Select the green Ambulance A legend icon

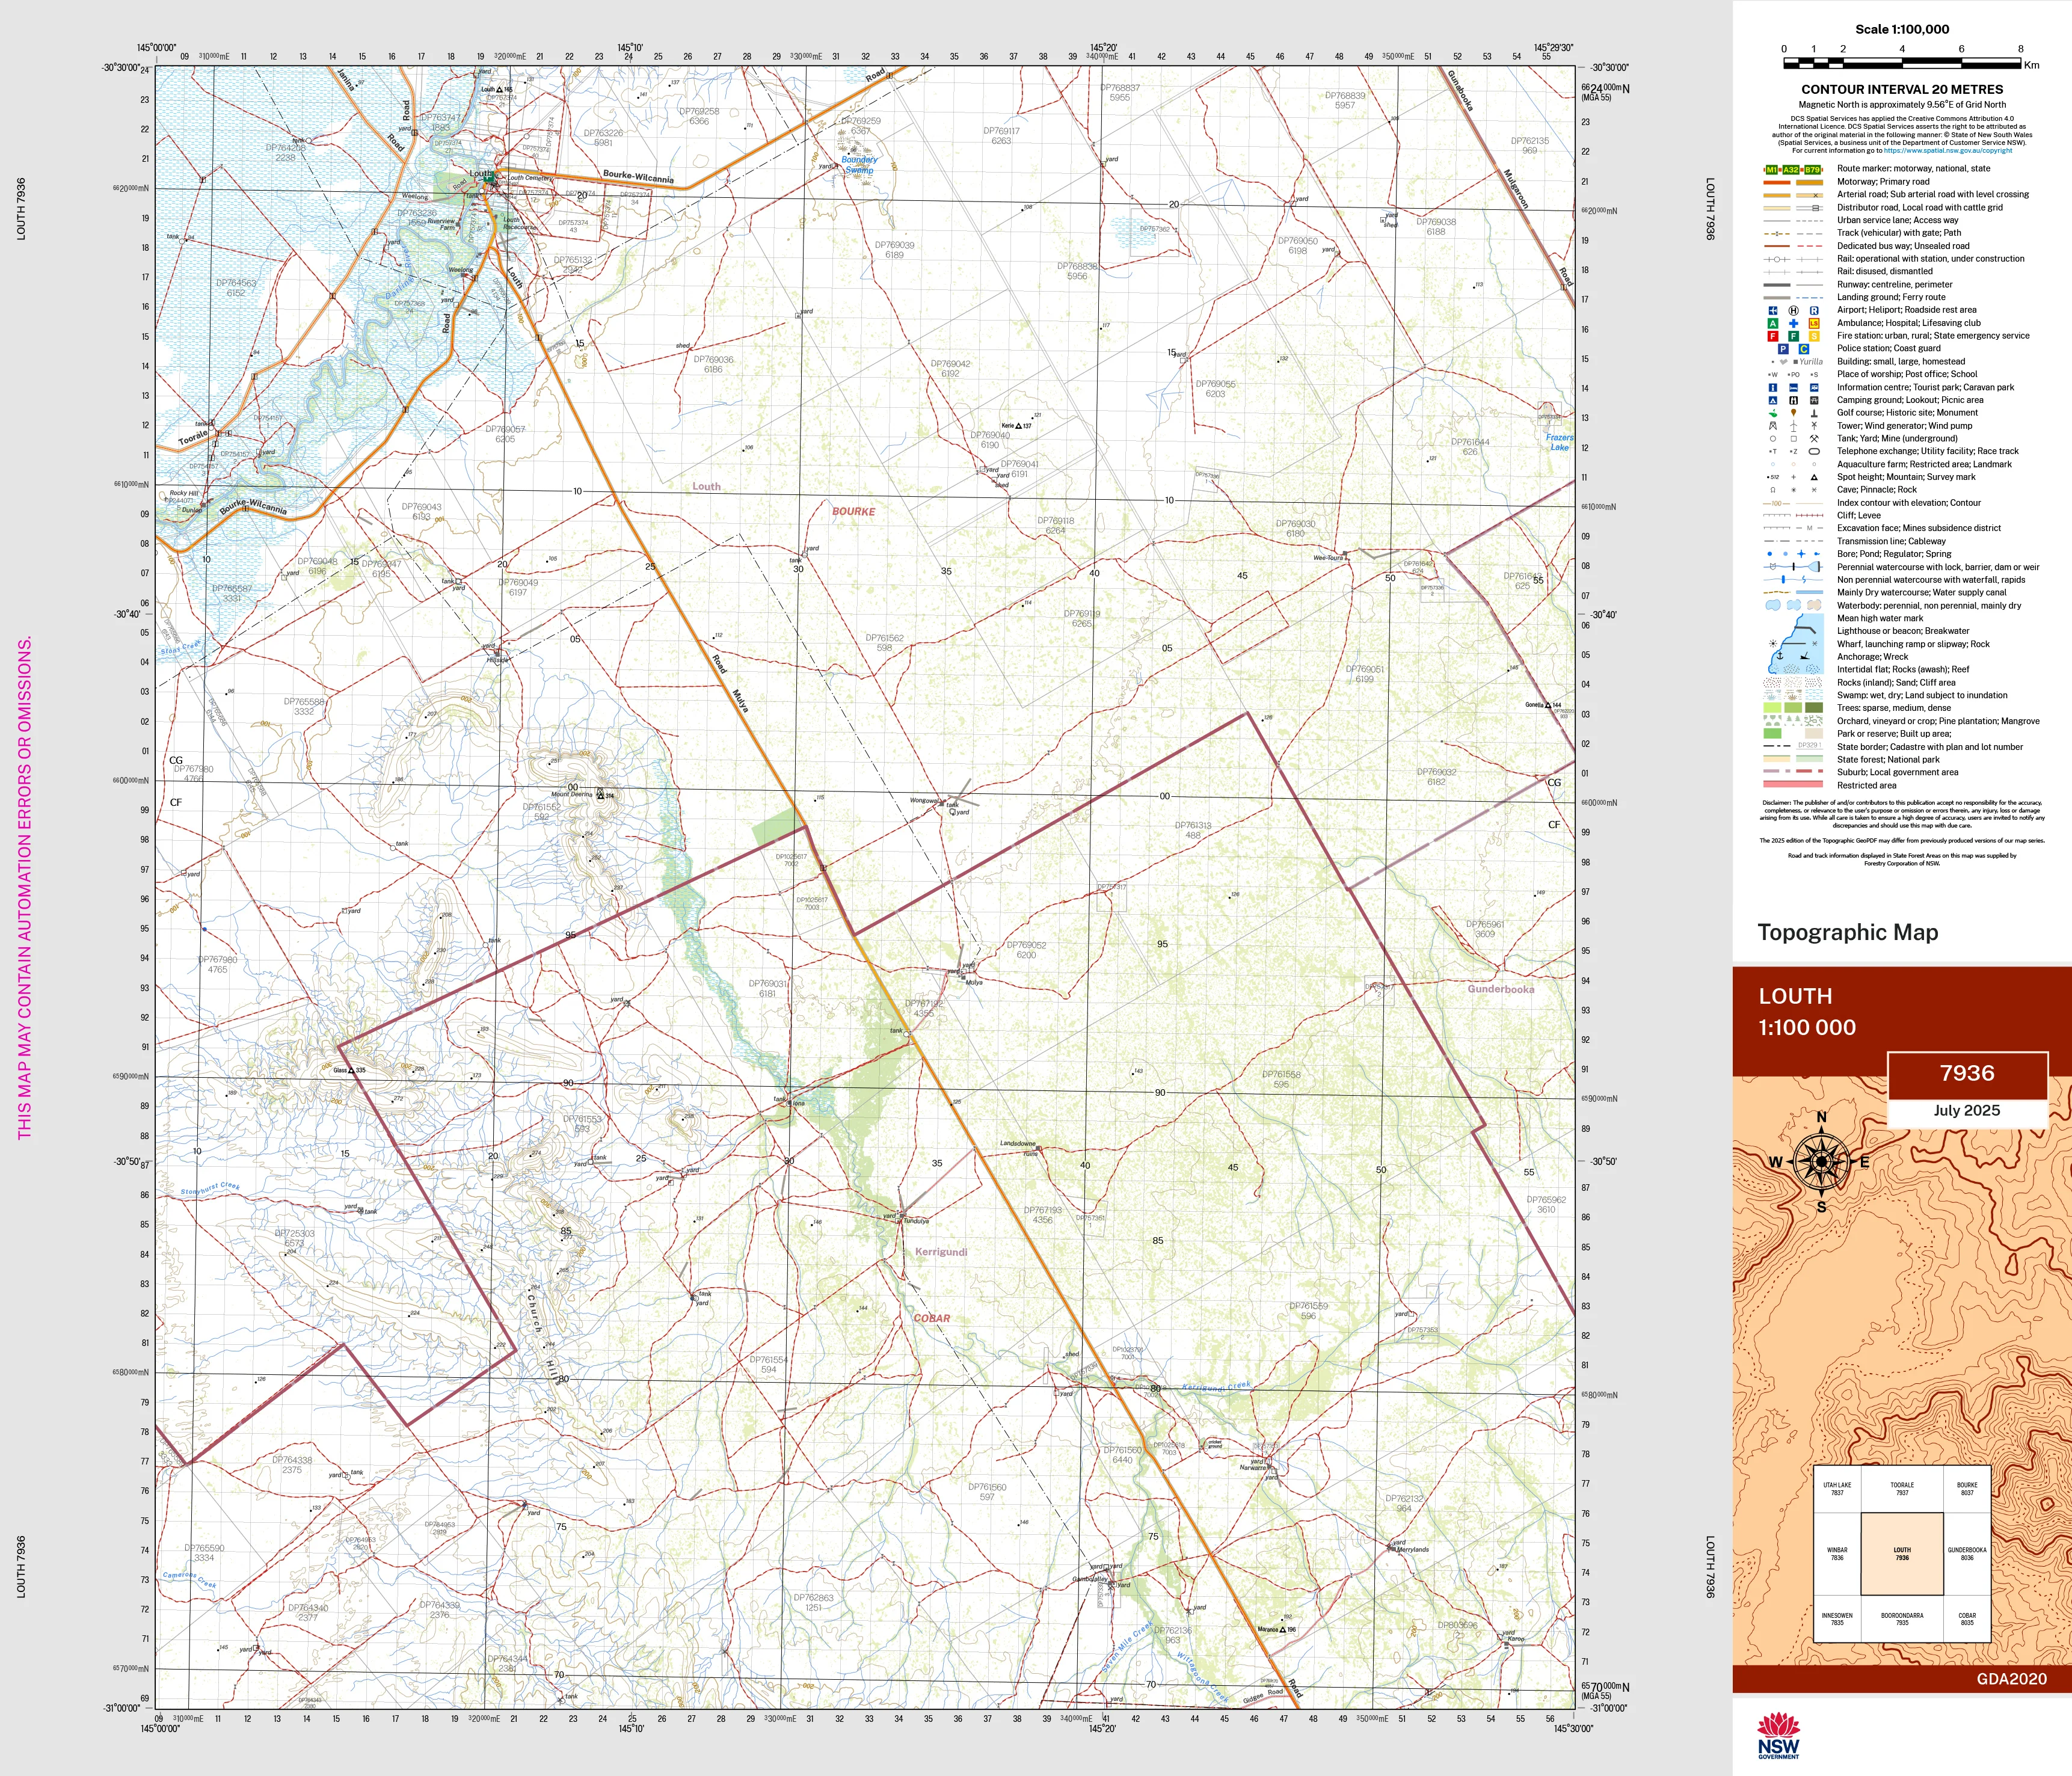(x=1773, y=323)
